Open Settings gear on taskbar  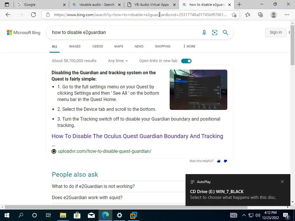120,215
